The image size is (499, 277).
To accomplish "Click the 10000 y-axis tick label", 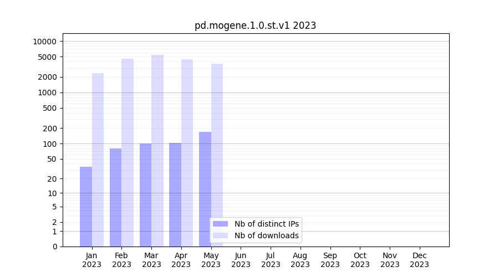I will click(44, 42).
